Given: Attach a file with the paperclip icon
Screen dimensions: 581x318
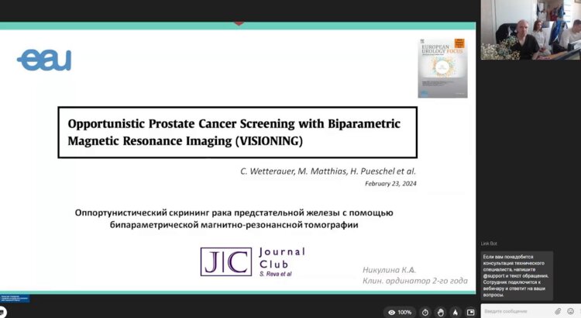Looking at the screenshot, I should pyautogui.click(x=557, y=311).
